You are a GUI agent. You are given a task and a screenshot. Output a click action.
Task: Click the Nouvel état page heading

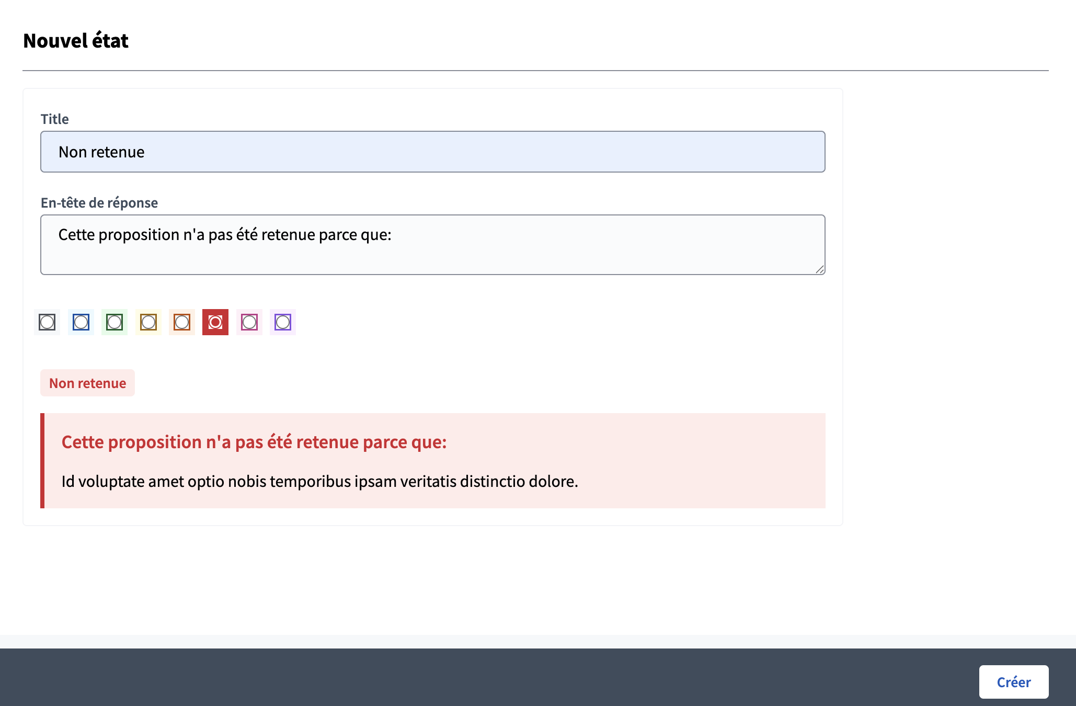coord(76,41)
